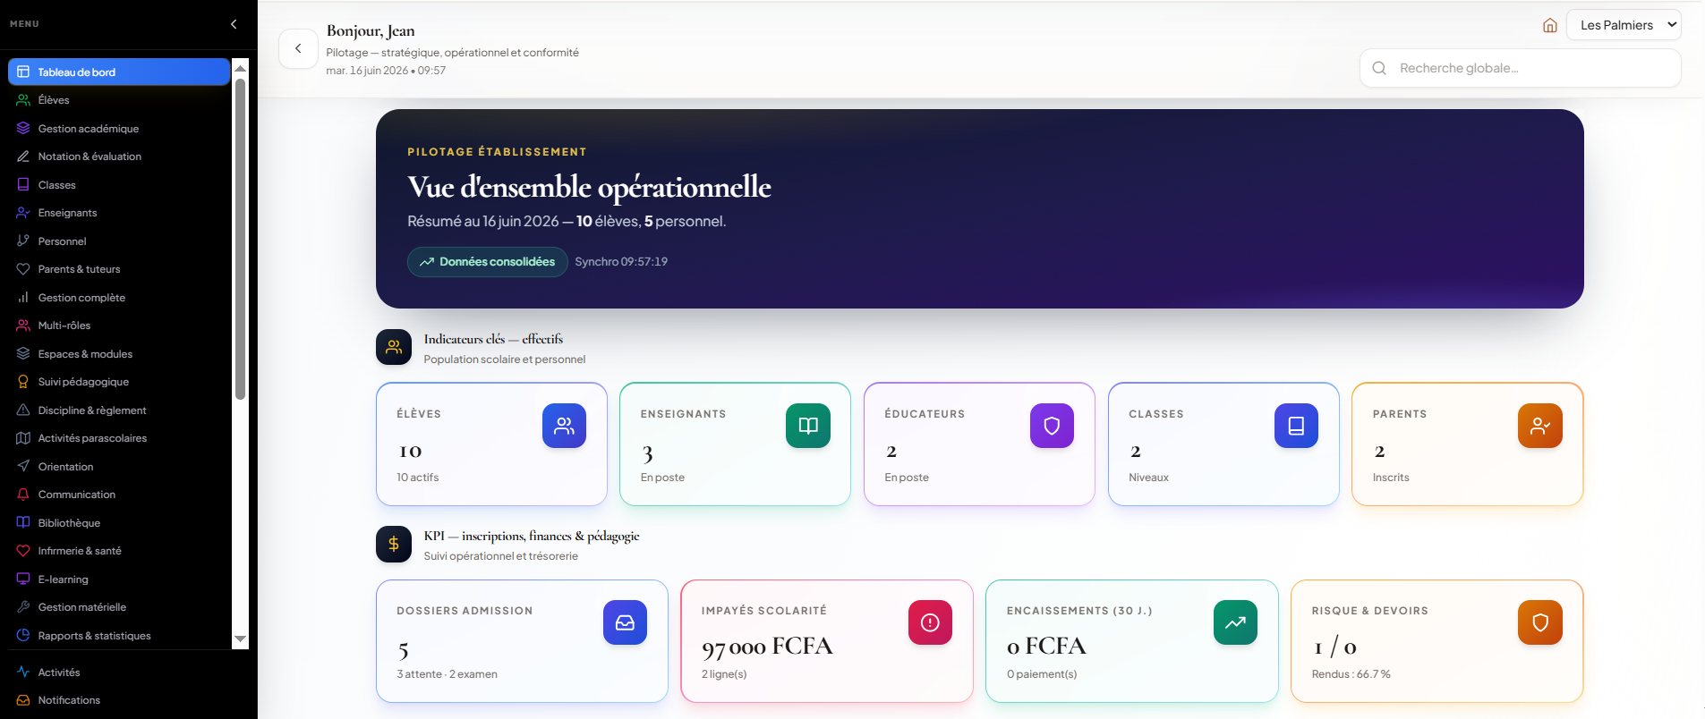
Task: Open Gestion académique in the sidebar
Action: point(119,129)
